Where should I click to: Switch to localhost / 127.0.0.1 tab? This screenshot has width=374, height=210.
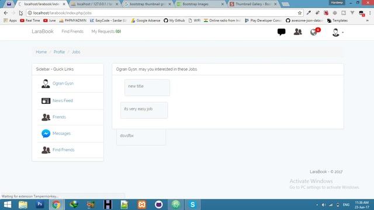[x=95, y=4]
